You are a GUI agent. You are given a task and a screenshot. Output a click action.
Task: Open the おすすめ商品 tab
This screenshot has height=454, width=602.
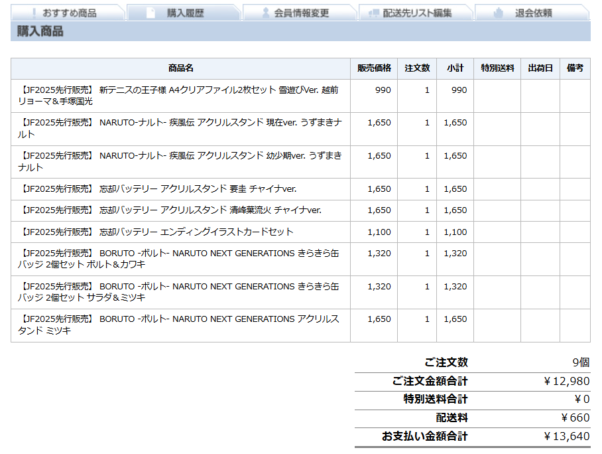point(68,13)
